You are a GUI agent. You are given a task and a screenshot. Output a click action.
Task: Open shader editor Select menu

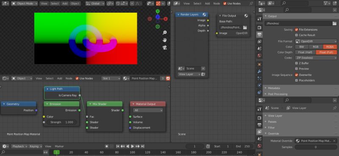click(50, 78)
